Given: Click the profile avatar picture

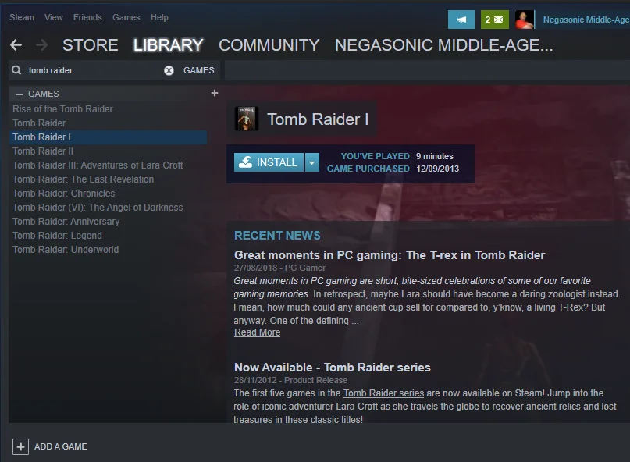Looking at the screenshot, I should [525, 20].
